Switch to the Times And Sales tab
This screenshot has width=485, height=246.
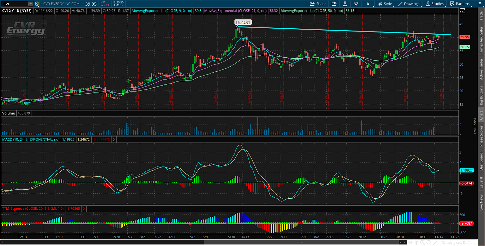481,39
